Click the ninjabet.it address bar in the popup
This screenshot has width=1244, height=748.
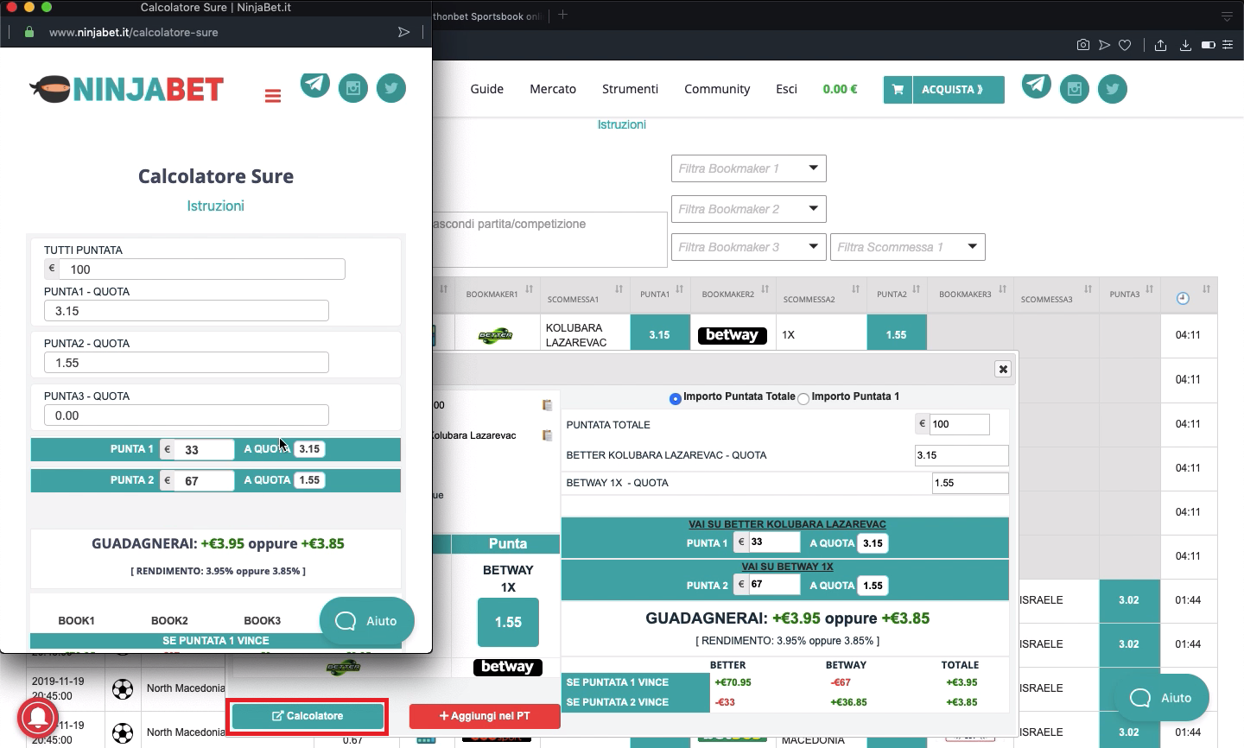click(216, 32)
